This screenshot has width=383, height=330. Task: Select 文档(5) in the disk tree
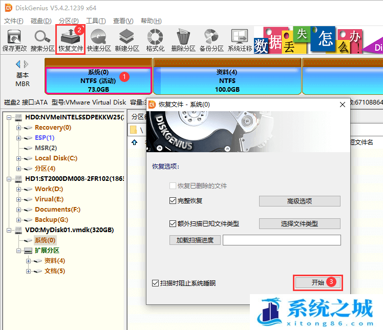(x=55, y=271)
